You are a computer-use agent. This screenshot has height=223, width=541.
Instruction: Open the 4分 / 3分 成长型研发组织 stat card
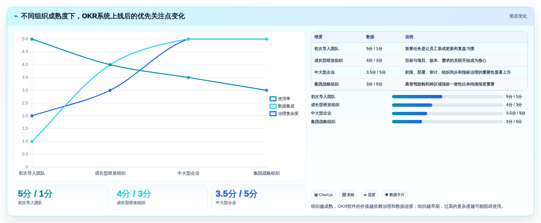click(160, 197)
